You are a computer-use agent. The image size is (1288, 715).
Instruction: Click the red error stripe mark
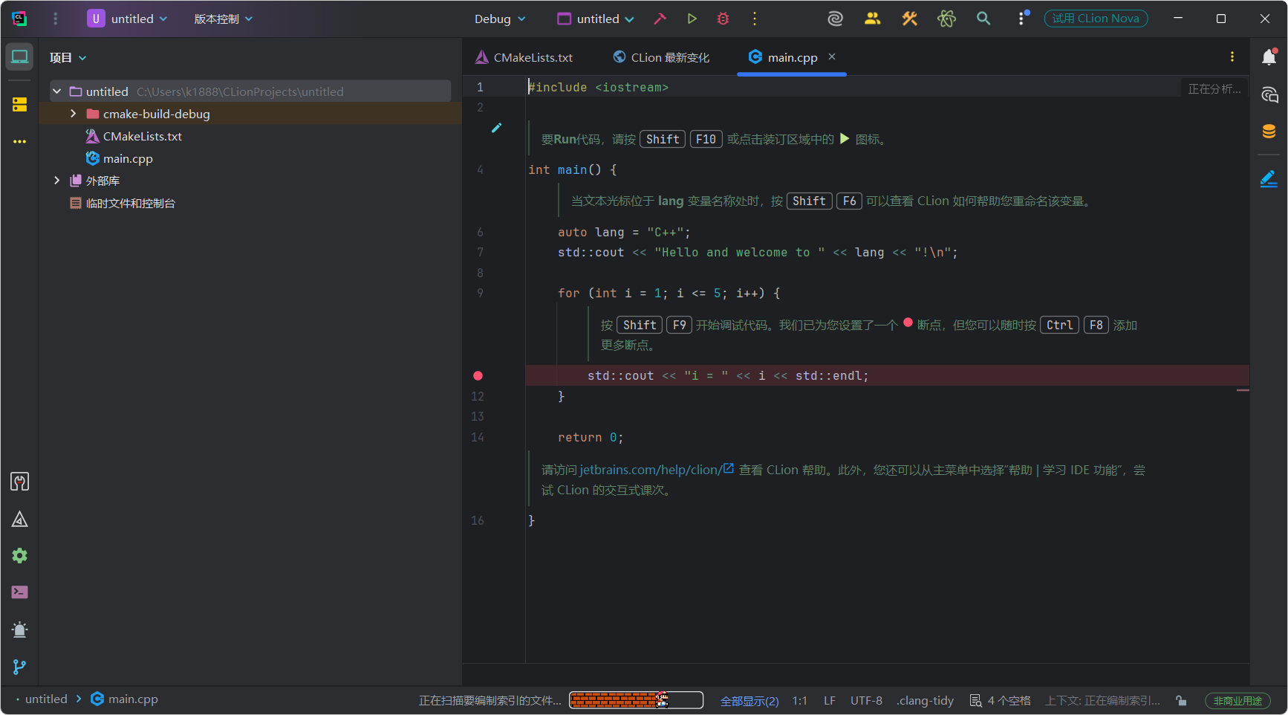click(1243, 390)
